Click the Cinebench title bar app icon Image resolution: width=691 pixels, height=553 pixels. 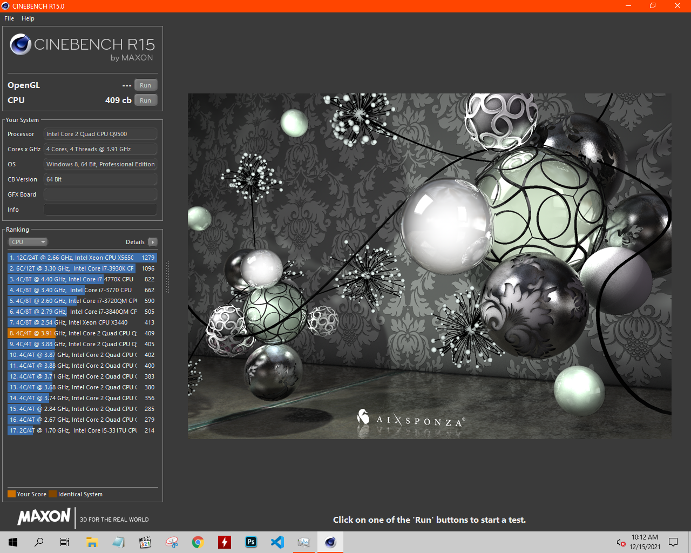point(6,6)
